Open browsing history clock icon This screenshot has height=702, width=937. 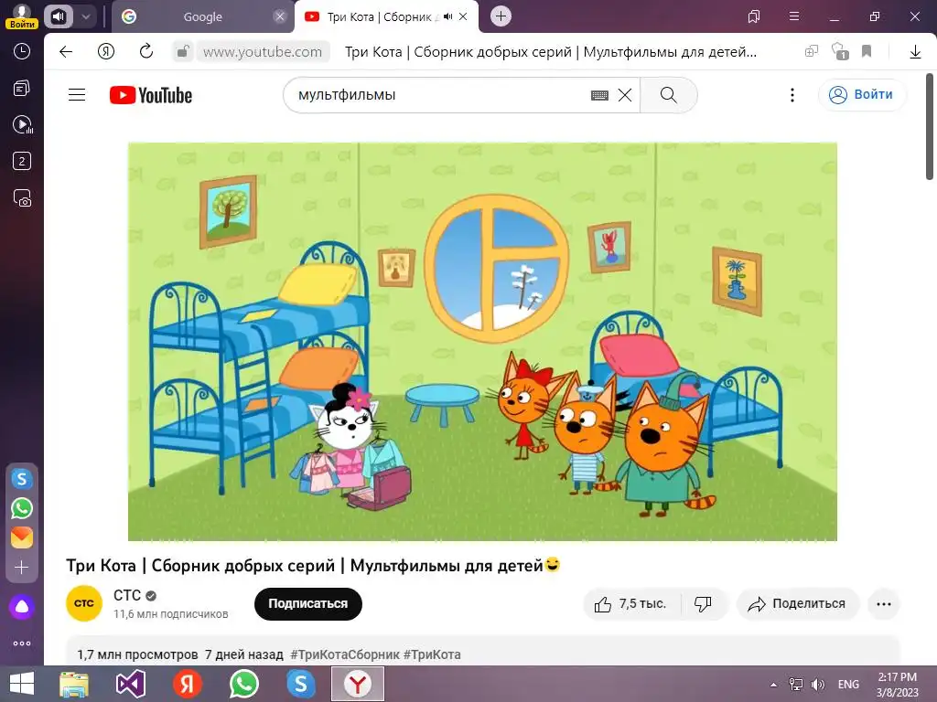22,51
